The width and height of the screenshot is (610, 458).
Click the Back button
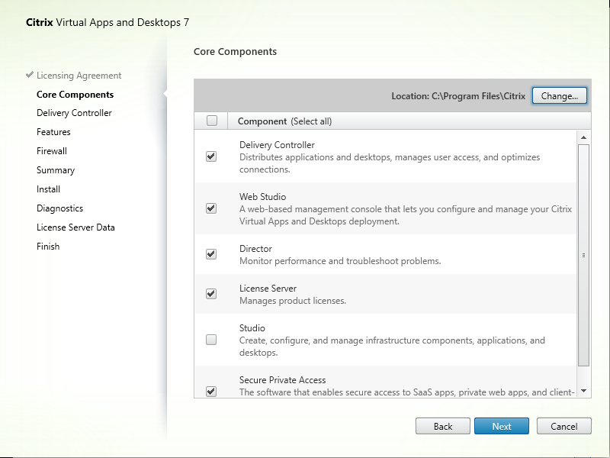[x=442, y=426]
